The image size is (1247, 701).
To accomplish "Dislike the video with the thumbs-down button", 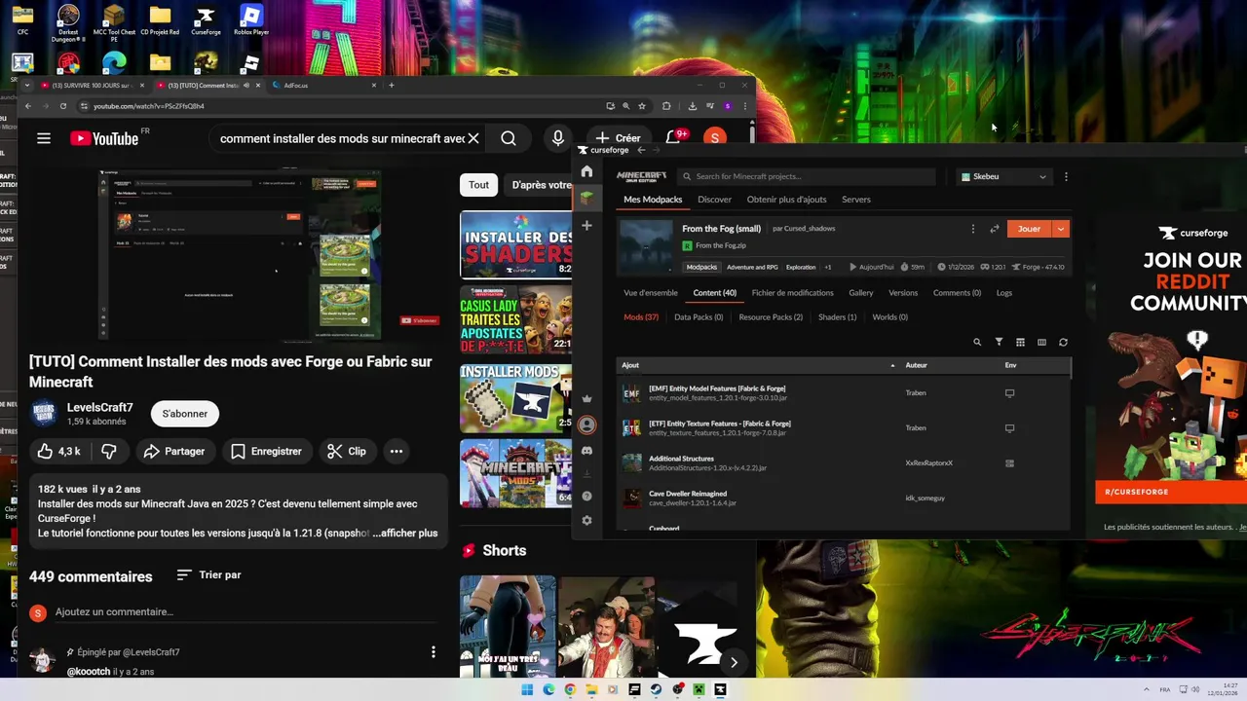I will [x=109, y=451].
